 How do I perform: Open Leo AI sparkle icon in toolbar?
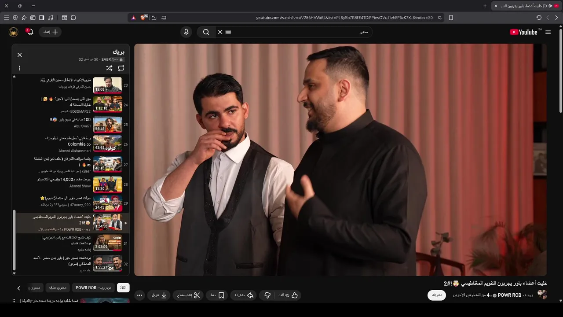(24, 18)
